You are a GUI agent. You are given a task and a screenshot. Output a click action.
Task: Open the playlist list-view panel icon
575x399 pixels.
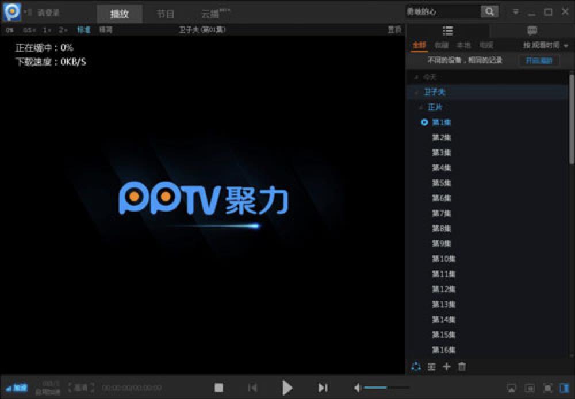pyautogui.click(x=447, y=31)
